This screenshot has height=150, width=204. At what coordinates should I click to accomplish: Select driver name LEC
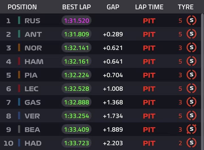click(x=31, y=89)
